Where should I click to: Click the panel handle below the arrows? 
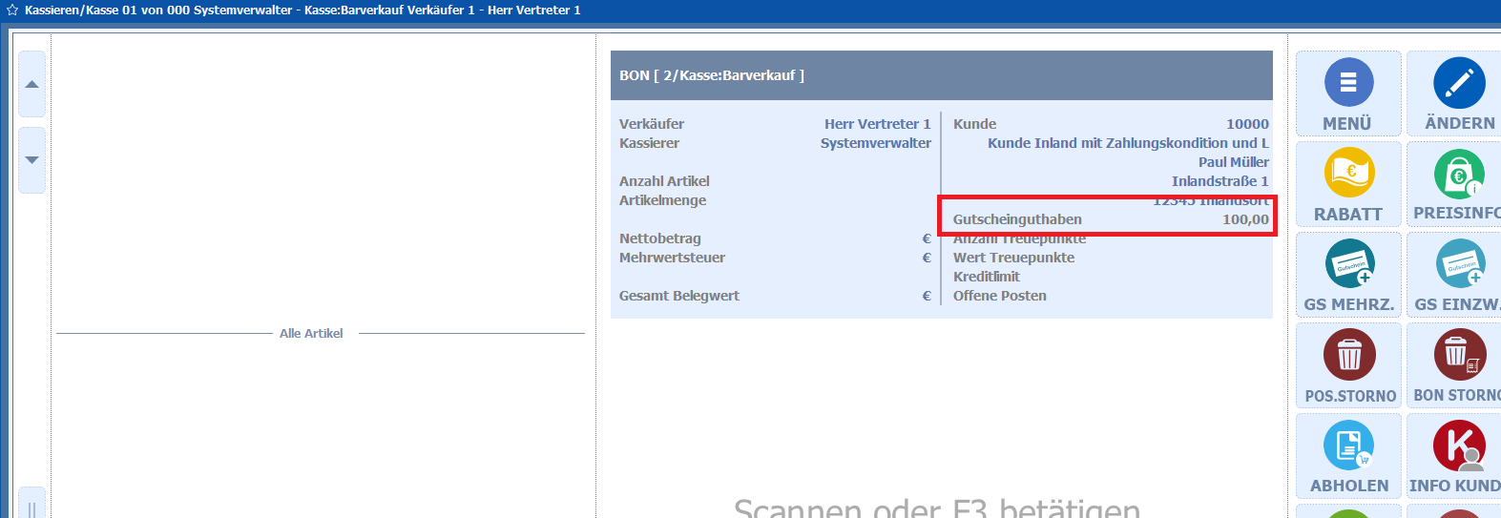(x=31, y=506)
